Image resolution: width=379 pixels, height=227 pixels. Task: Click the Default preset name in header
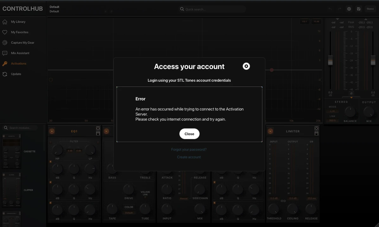pyautogui.click(x=54, y=7)
